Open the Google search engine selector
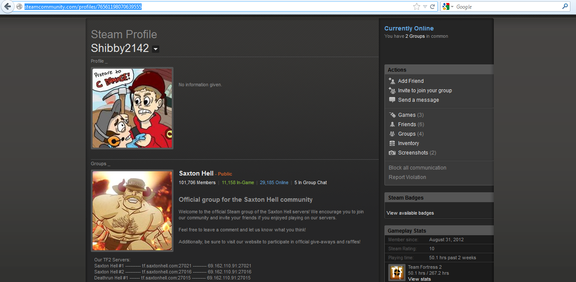Screen dimensions: 576x282 tap(448, 7)
